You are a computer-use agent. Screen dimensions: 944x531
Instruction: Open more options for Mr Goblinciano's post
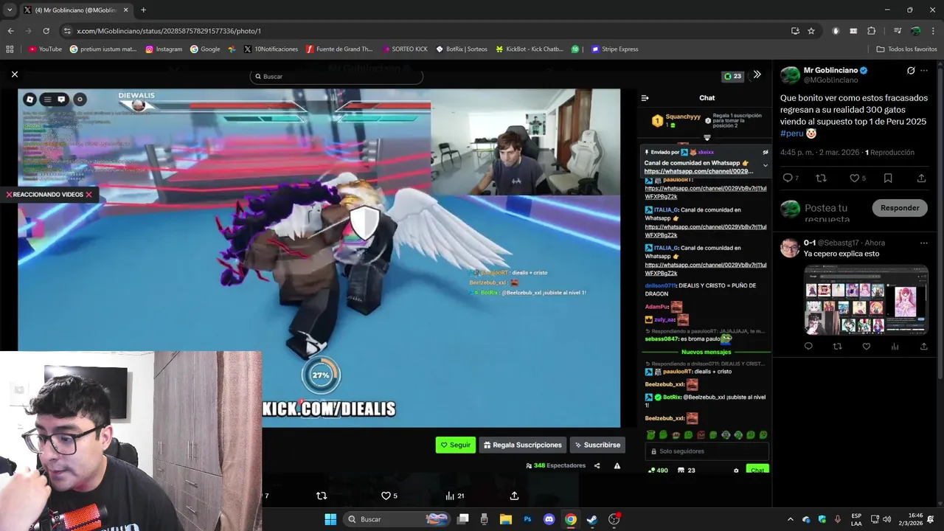click(924, 71)
